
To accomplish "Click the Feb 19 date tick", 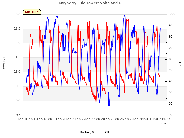I will coord(52,119).
